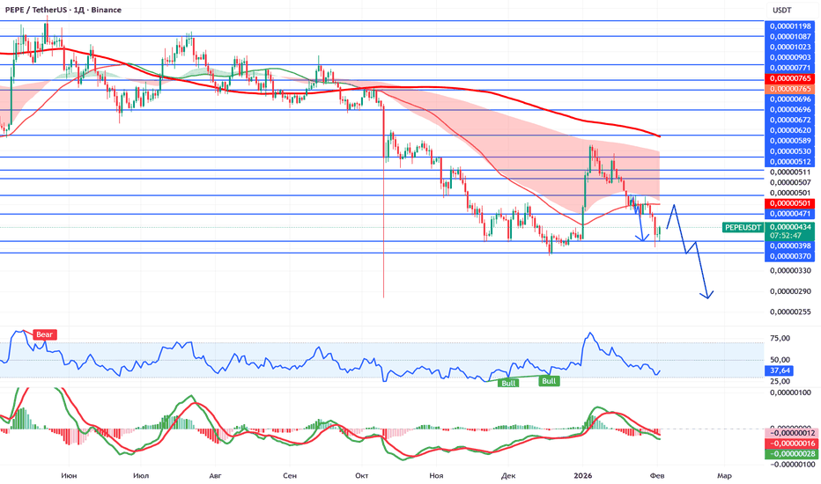
Task: Select the 0,00000672 price label
Action: click(x=789, y=120)
